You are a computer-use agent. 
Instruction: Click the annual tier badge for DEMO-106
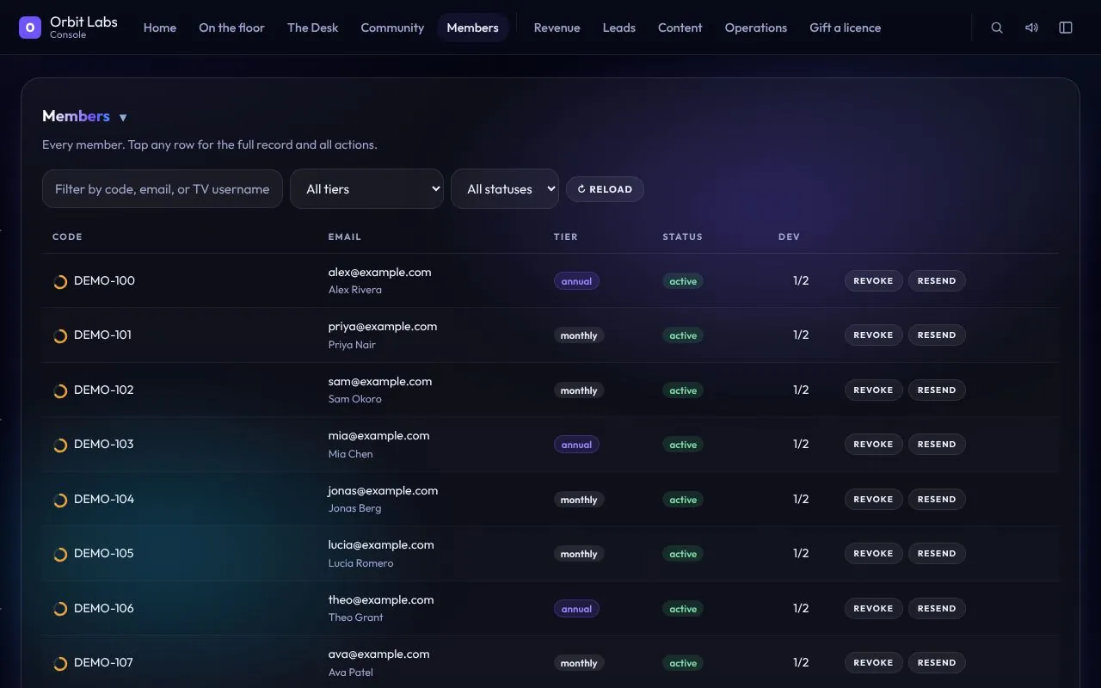tap(576, 609)
